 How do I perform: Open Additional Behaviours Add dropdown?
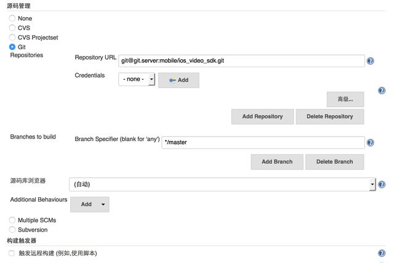click(90, 204)
